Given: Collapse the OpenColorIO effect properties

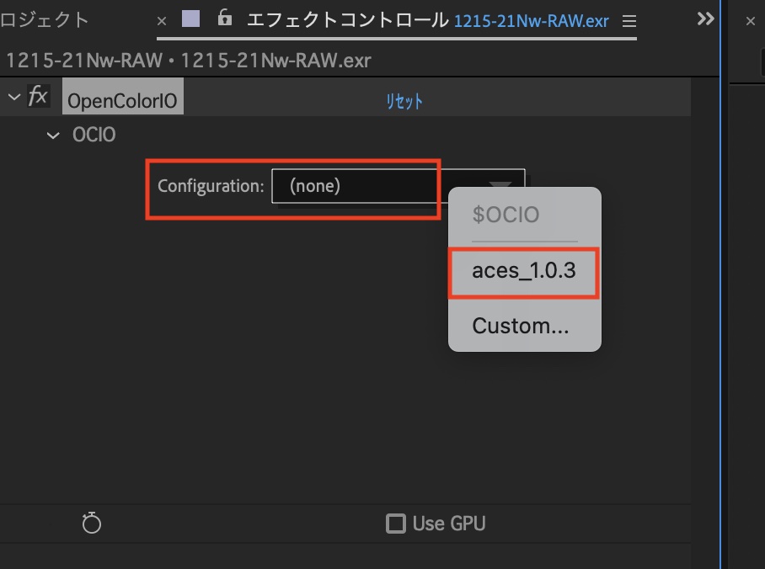Looking at the screenshot, I should pyautogui.click(x=13, y=98).
